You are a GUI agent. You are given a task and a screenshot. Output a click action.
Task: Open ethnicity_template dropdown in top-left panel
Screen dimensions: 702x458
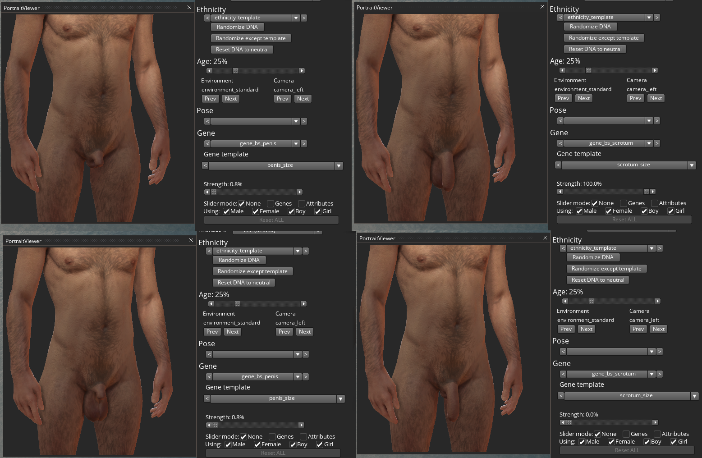pos(296,18)
